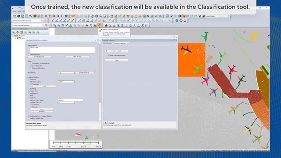Expand the Power Line feature model section
The width and height of the screenshot is (281, 158).
point(29,91)
